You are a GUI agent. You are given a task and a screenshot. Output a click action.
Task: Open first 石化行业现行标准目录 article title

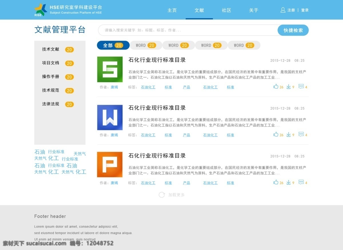pos(157,60)
